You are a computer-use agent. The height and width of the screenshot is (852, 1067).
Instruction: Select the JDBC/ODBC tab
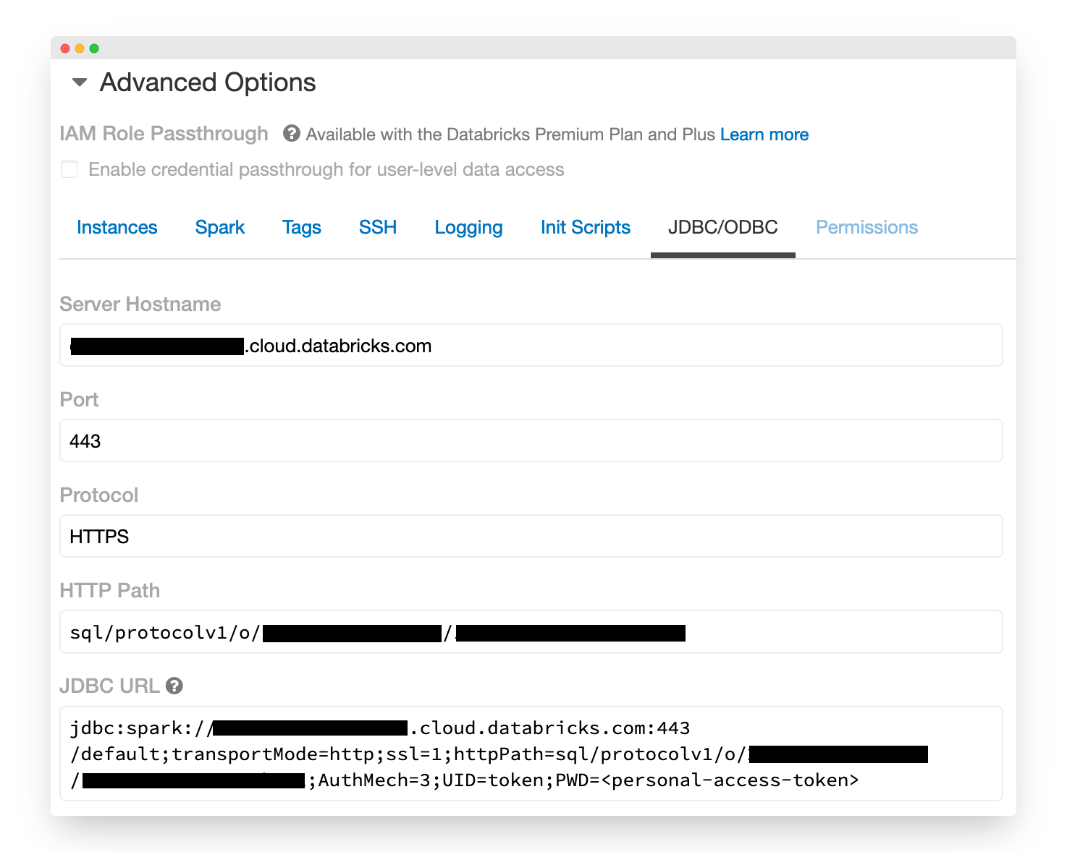tap(722, 227)
